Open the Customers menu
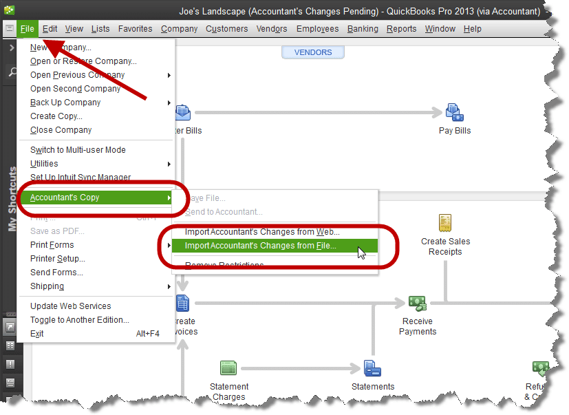569x415 pixels. point(226,29)
